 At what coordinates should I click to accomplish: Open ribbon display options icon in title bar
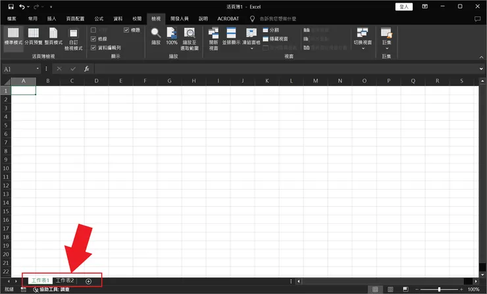tap(425, 7)
